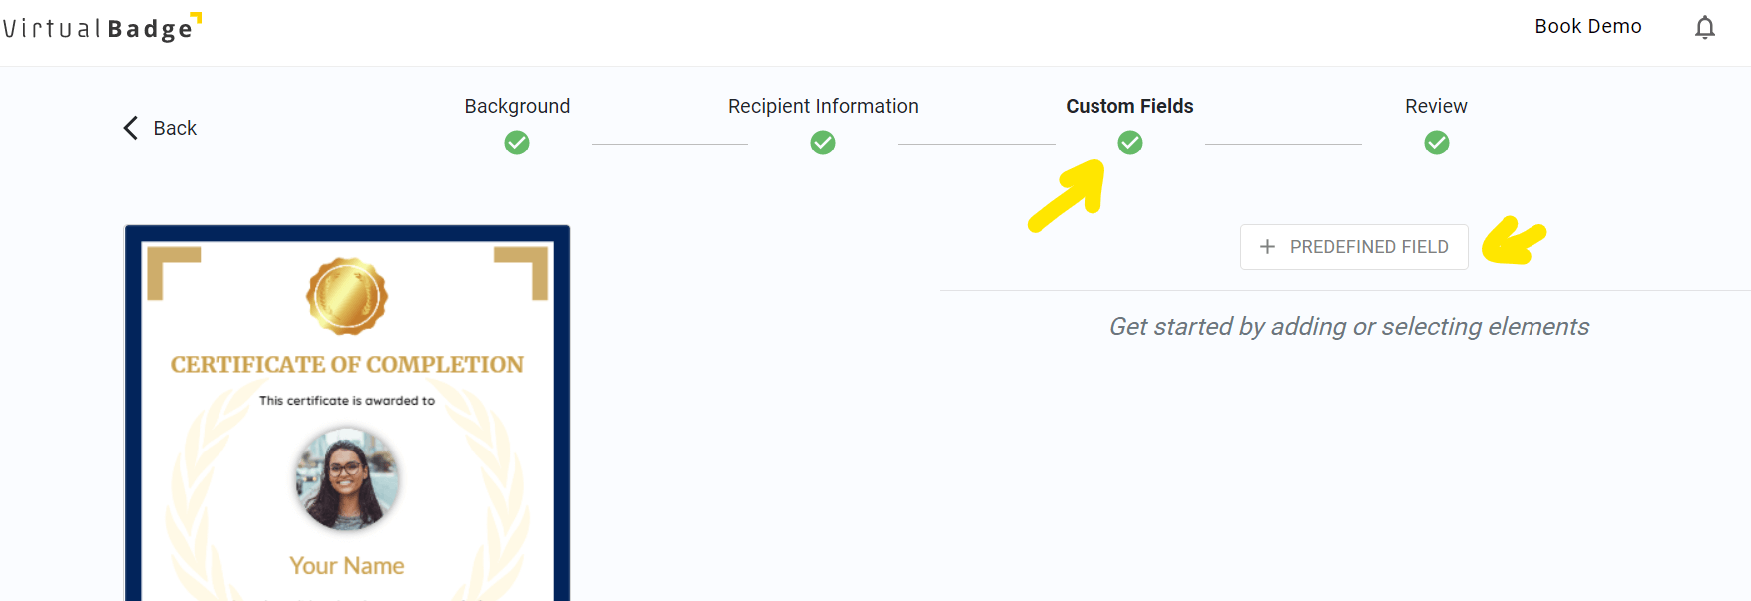1751x601 pixels.
Task: Select the Custom Fields step checkmark
Action: click(1129, 143)
